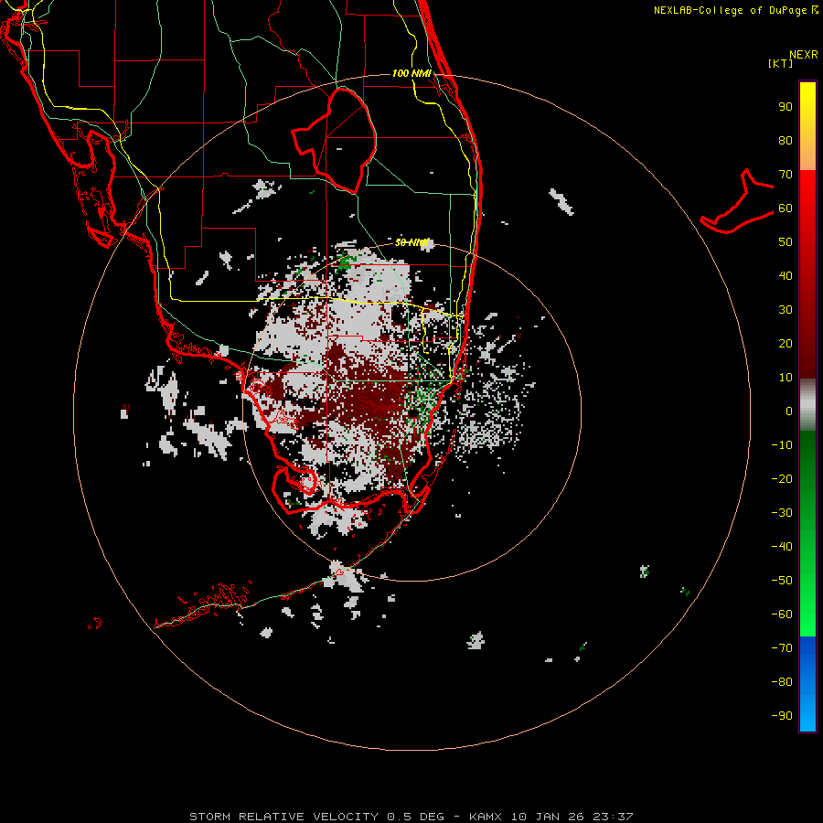Click the 20 value on the color scale
Screen dimensions: 823x823
(786, 344)
